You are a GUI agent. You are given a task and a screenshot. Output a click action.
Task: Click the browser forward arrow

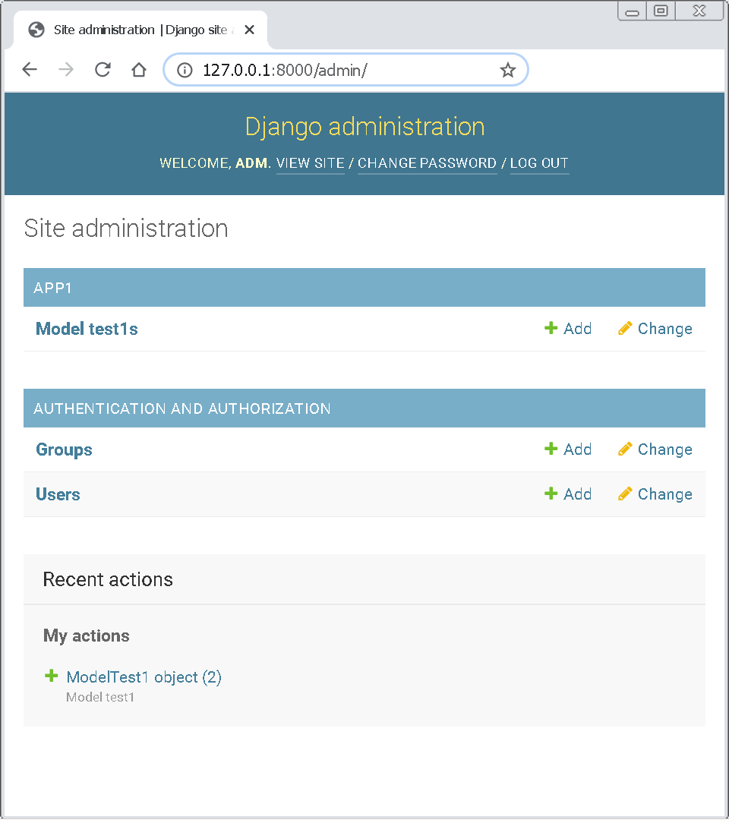pyautogui.click(x=66, y=69)
